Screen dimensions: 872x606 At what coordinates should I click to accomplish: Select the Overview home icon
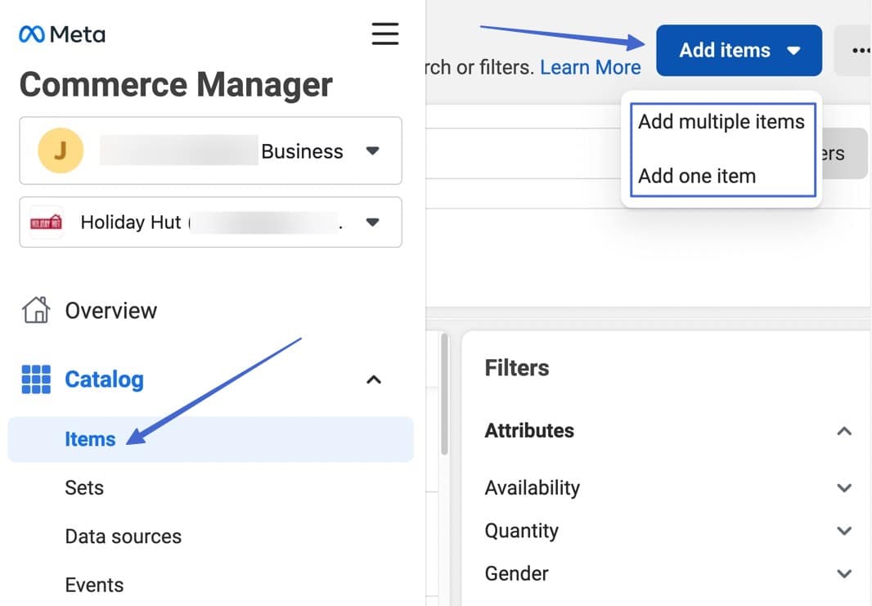pos(34,310)
